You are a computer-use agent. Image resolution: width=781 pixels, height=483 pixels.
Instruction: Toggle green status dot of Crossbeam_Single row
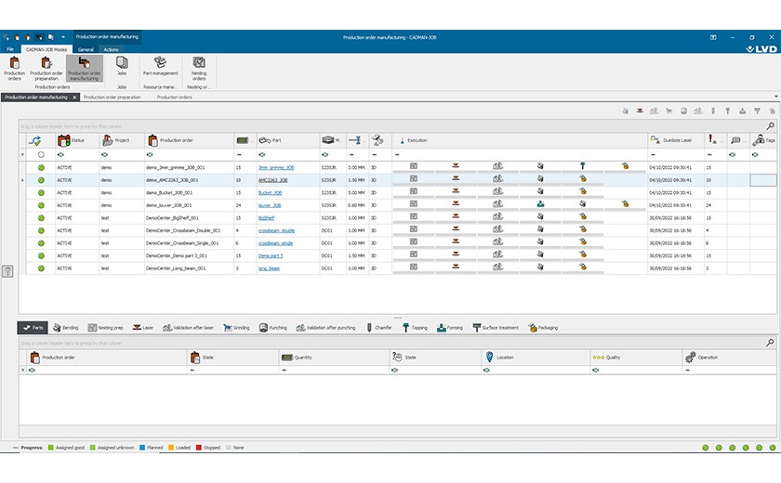pos(41,242)
